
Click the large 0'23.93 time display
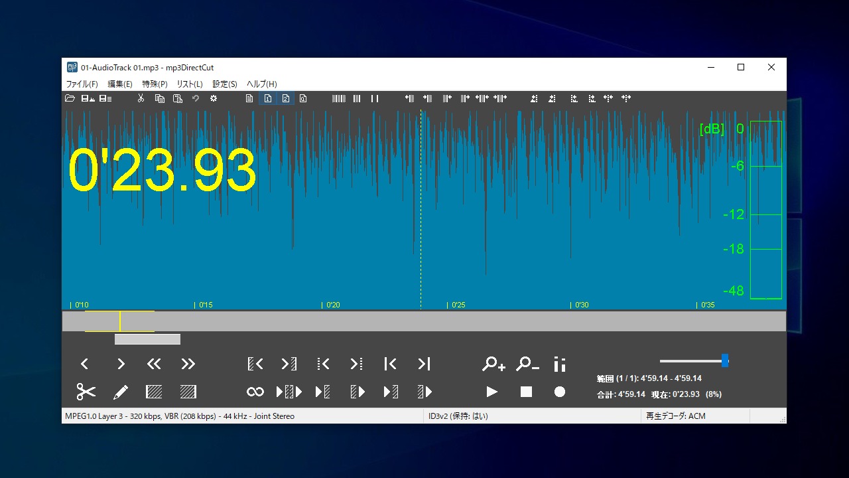(163, 171)
